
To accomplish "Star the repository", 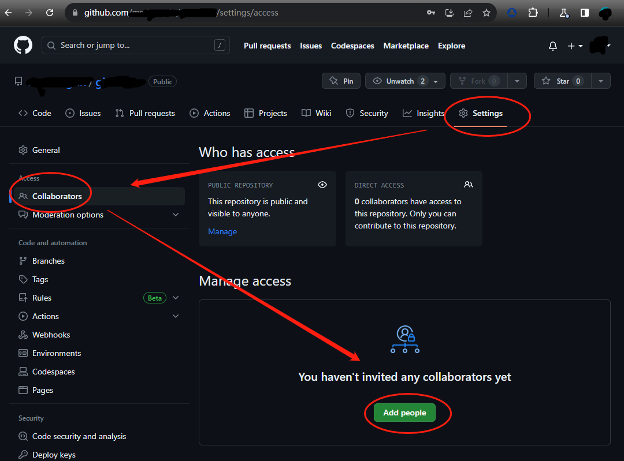I will [x=563, y=81].
